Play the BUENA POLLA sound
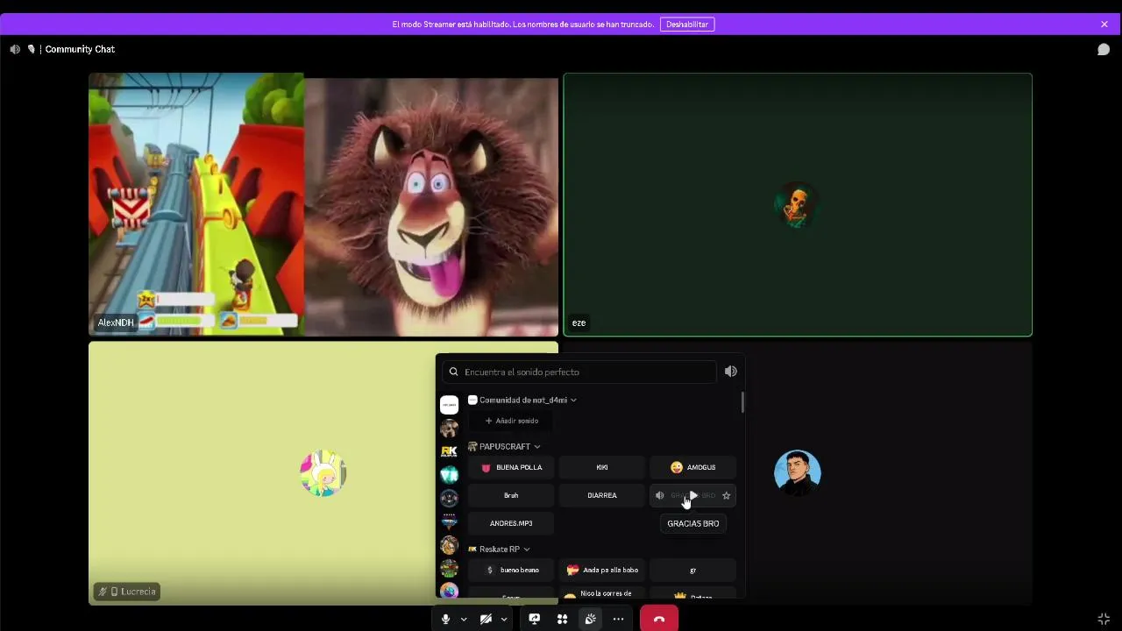 511,467
